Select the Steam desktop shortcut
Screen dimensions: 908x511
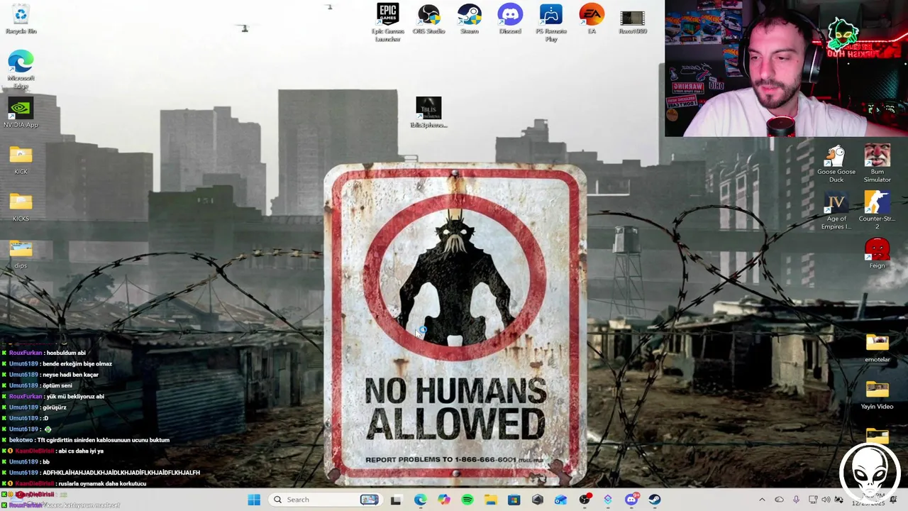(x=469, y=19)
